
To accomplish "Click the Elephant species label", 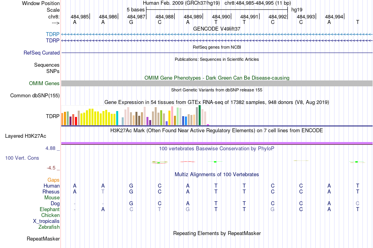I will [49, 209].
